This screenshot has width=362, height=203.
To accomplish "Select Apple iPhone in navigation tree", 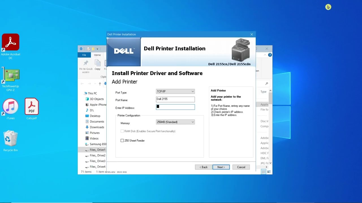I will 96,105.
